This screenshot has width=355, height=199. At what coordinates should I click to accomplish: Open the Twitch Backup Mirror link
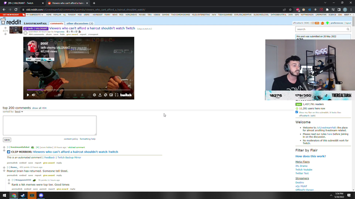click(x=69, y=158)
